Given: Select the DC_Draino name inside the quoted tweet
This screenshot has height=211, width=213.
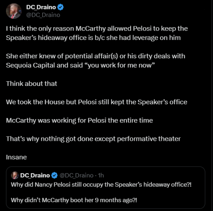Looking at the screenshot, I should coord(35,175).
